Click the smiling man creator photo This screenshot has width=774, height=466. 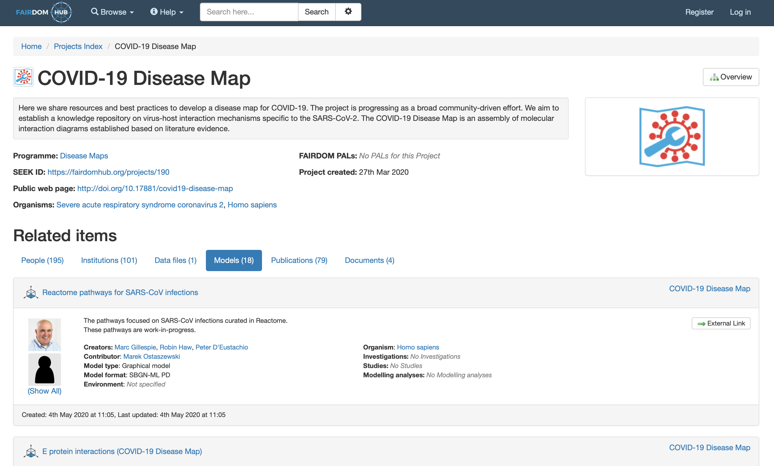[45, 335]
